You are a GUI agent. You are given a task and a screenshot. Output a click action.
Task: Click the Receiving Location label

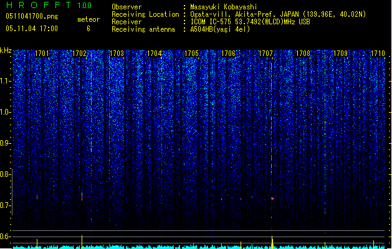click(145, 14)
